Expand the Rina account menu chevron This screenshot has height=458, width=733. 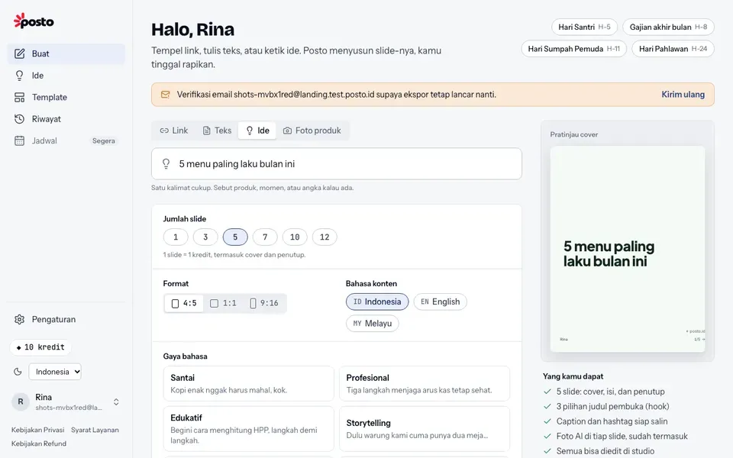pos(116,402)
